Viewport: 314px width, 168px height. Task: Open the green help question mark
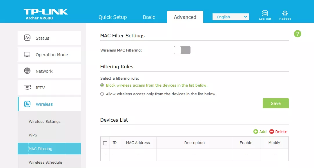pos(297,34)
